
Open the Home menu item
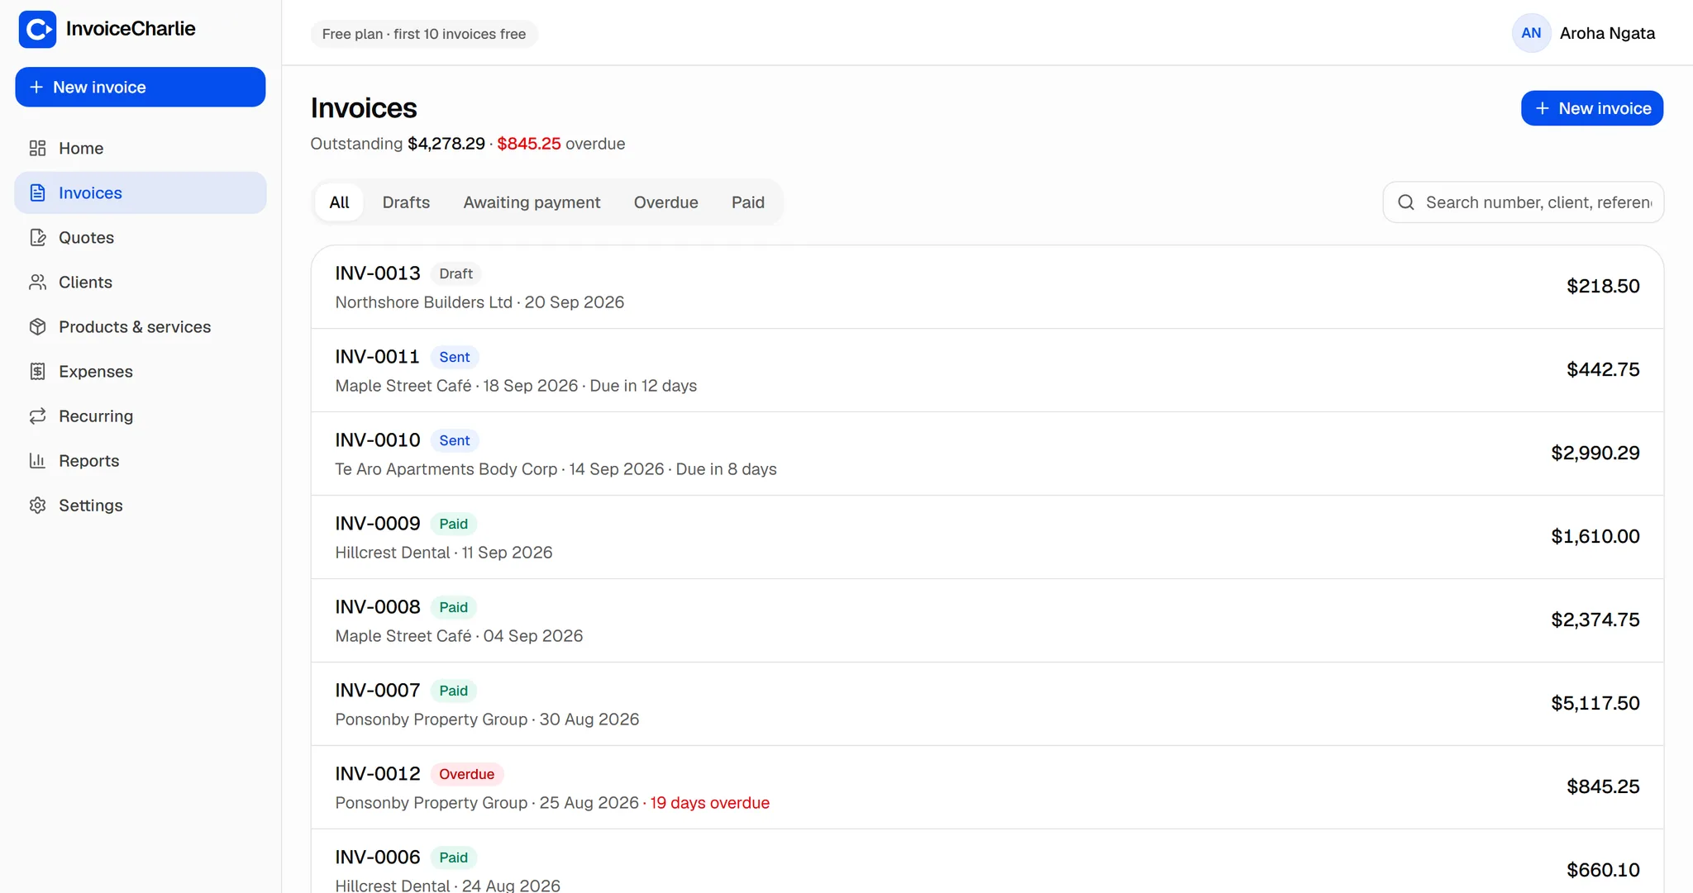pyautogui.click(x=141, y=148)
